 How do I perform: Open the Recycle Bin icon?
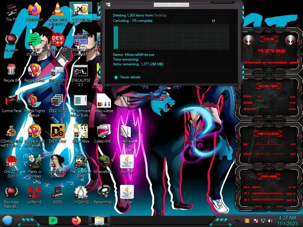tap(12, 73)
